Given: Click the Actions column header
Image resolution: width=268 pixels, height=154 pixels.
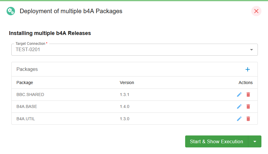Looking at the screenshot, I should (246, 83).
